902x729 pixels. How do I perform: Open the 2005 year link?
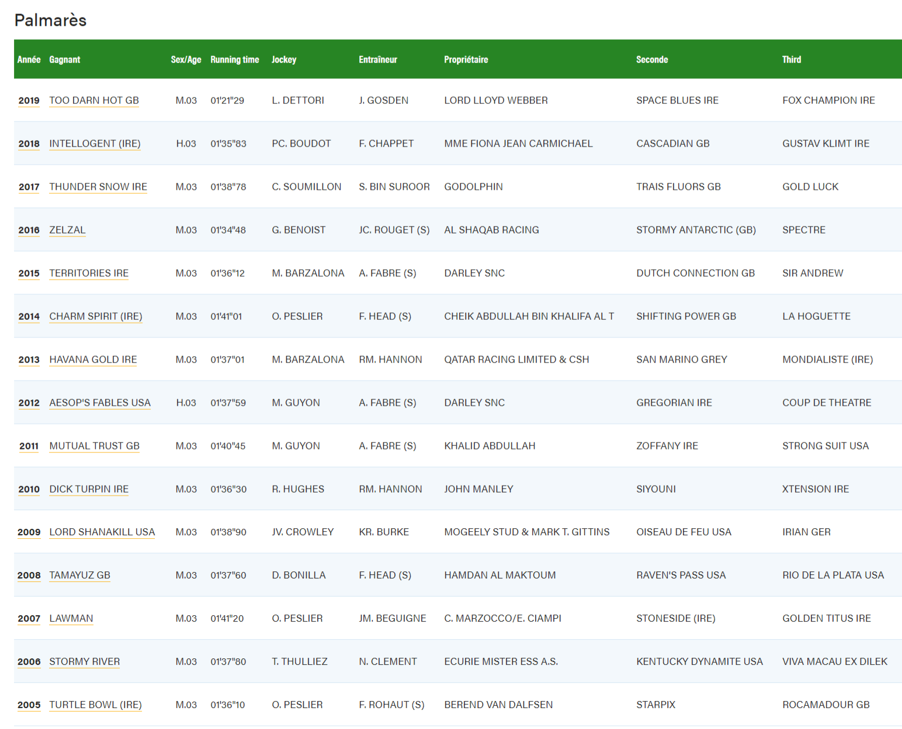[29, 705]
